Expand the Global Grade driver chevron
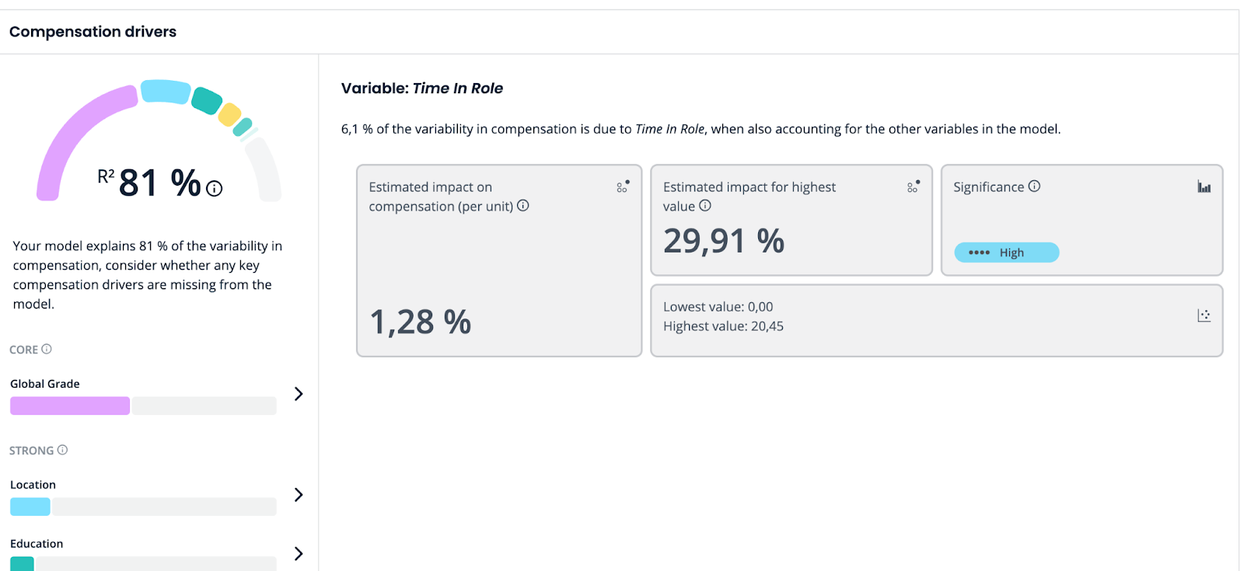The width and height of the screenshot is (1244, 571). [x=299, y=394]
